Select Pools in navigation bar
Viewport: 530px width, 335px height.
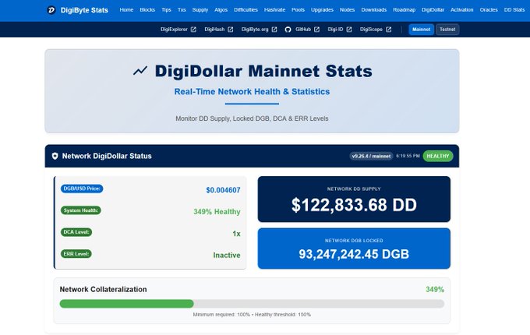coord(298,10)
